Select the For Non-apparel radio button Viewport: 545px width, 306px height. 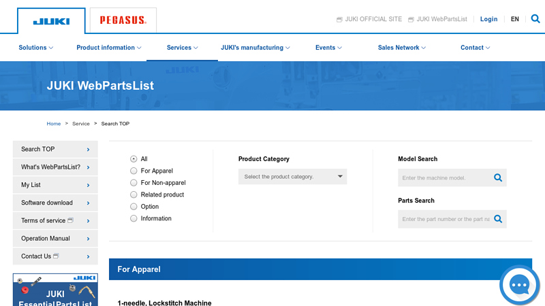(134, 182)
